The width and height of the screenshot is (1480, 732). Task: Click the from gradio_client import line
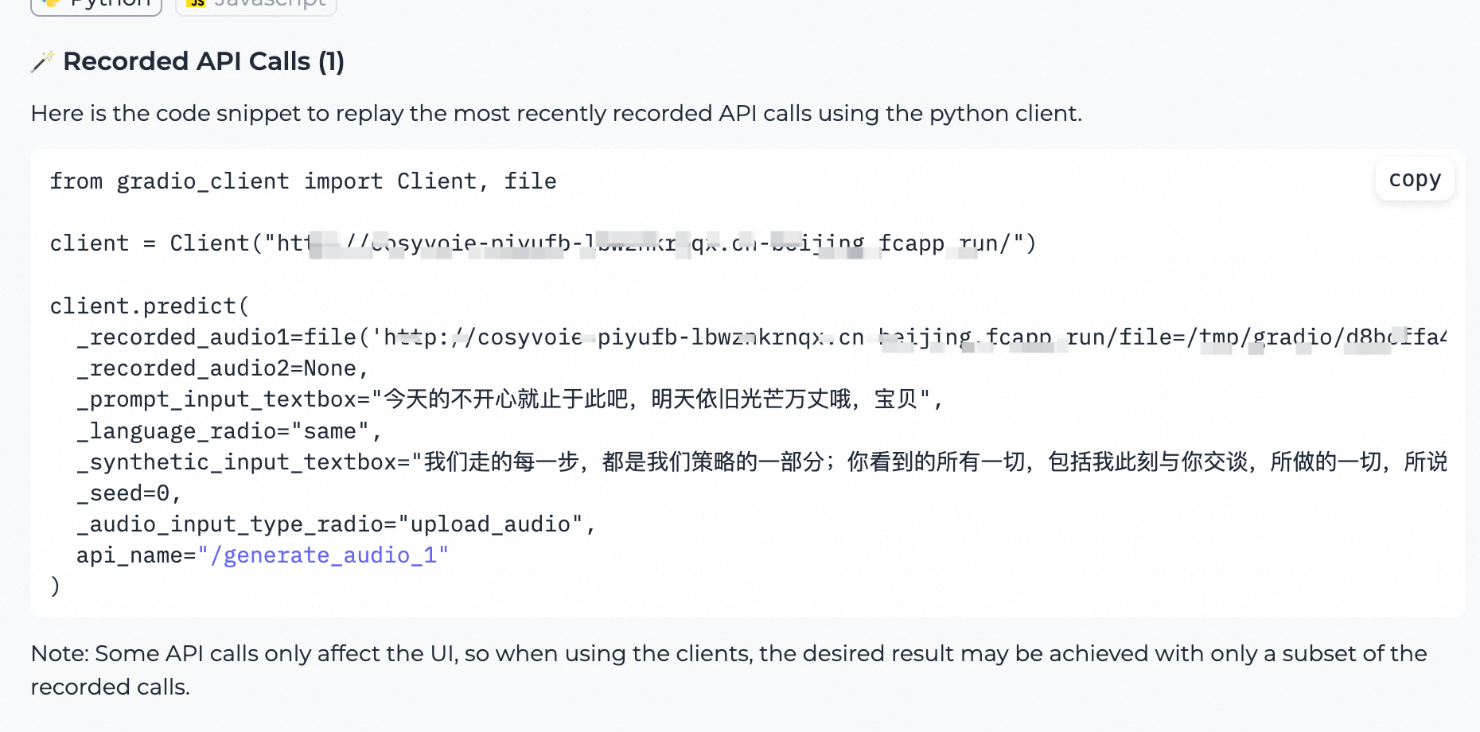[302, 181]
